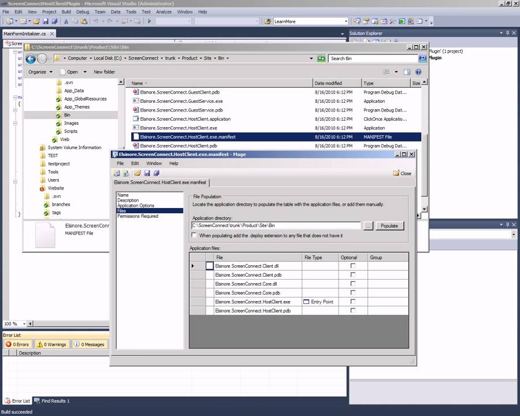520x416 pixels.
Task: Click the new application manifest icon in Mage
Action: pos(116,173)
